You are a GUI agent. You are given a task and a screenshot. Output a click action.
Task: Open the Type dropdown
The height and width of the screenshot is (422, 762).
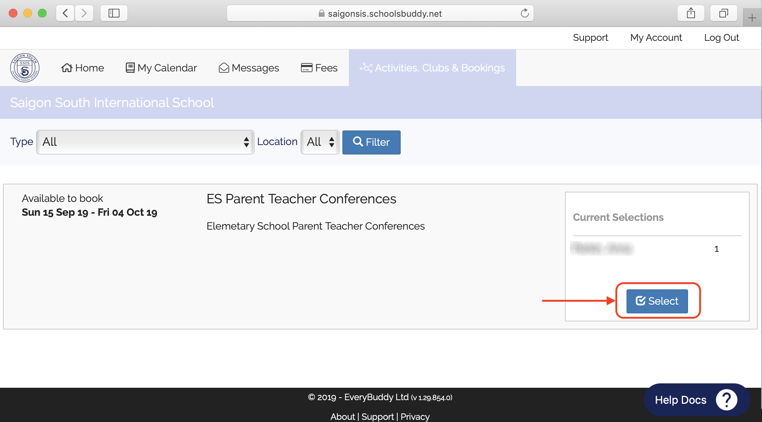click(x=145, y=142)
